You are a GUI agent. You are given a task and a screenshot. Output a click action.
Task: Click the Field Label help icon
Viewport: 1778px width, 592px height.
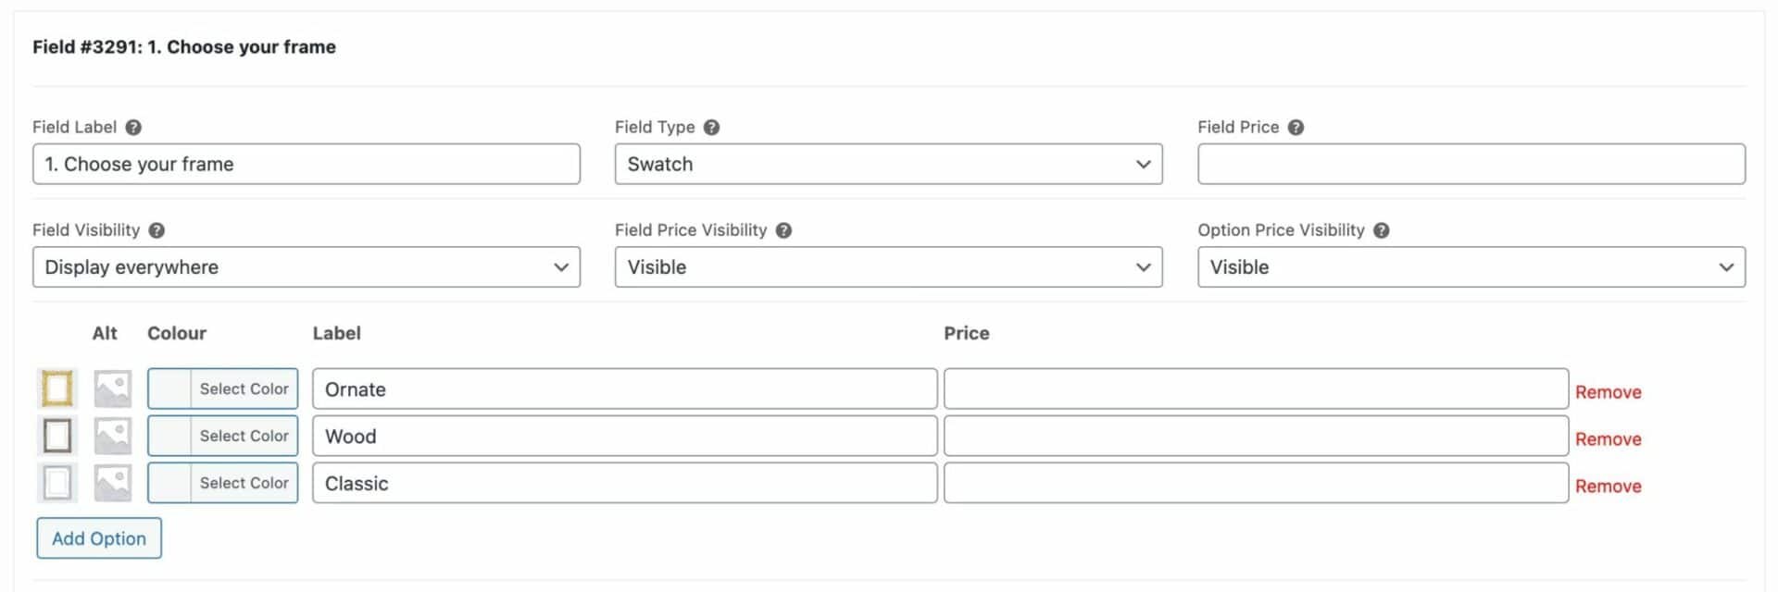(133, 128)
